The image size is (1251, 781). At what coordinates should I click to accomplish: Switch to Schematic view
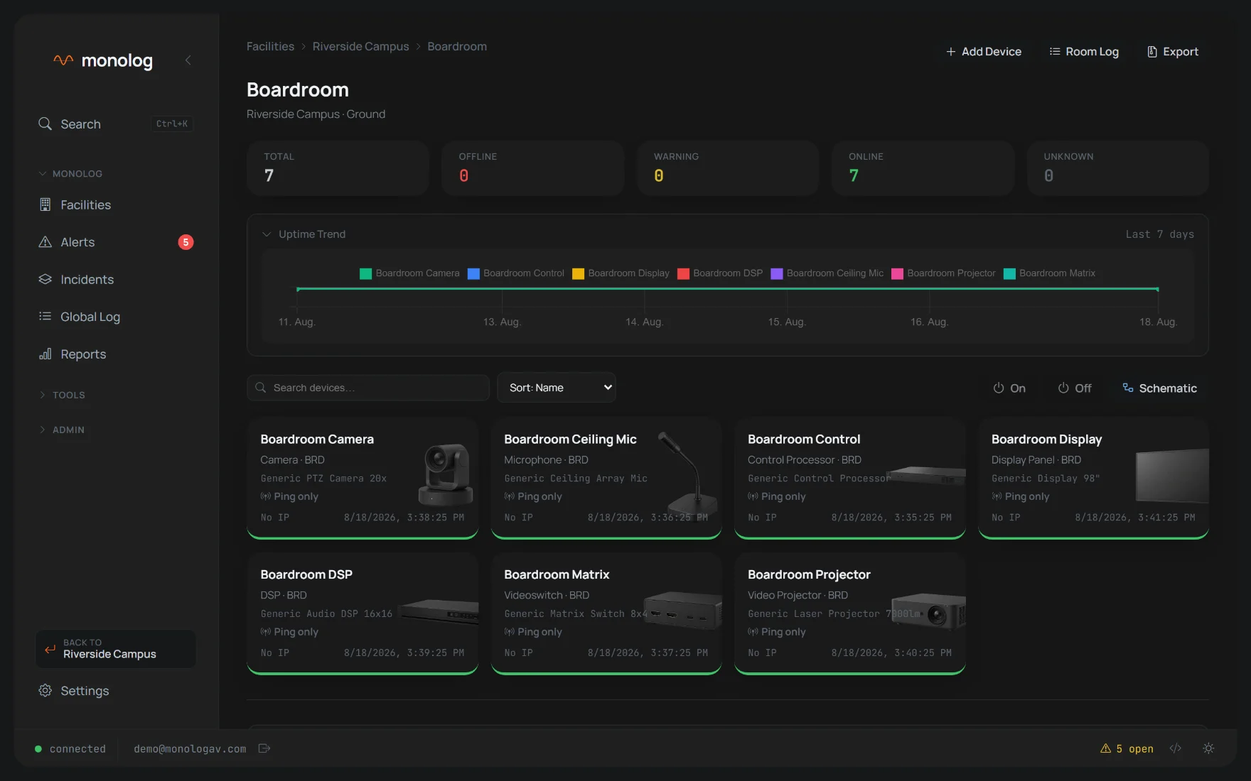click(1160, 388)
